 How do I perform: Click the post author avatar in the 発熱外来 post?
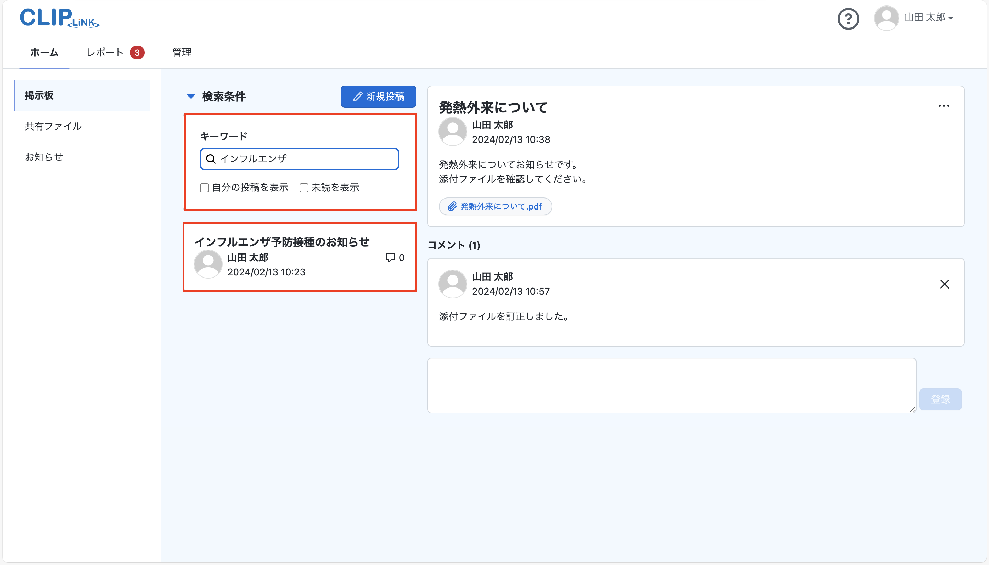pyautogui.click(x=452, y=132)
